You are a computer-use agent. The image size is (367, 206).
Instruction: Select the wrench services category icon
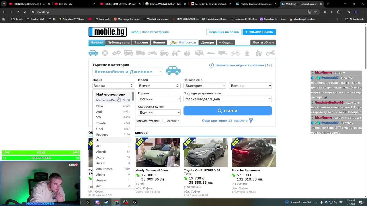pos(270,53)
